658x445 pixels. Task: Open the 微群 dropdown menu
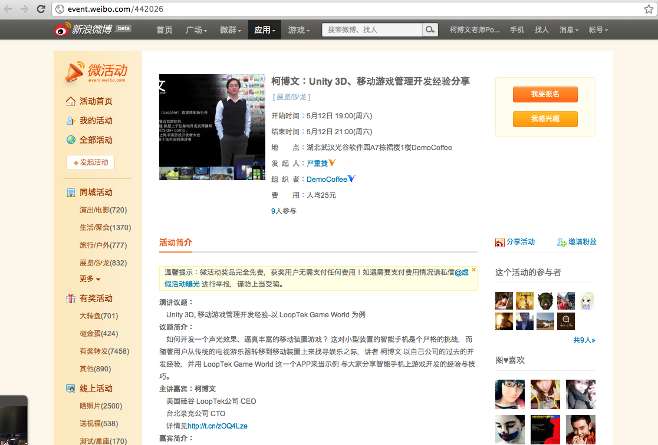click(231, 30)
